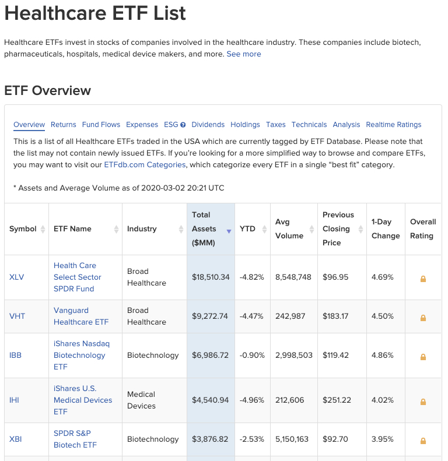Open the XLV symbol link
448x461 pixels.
coord(16,277)
